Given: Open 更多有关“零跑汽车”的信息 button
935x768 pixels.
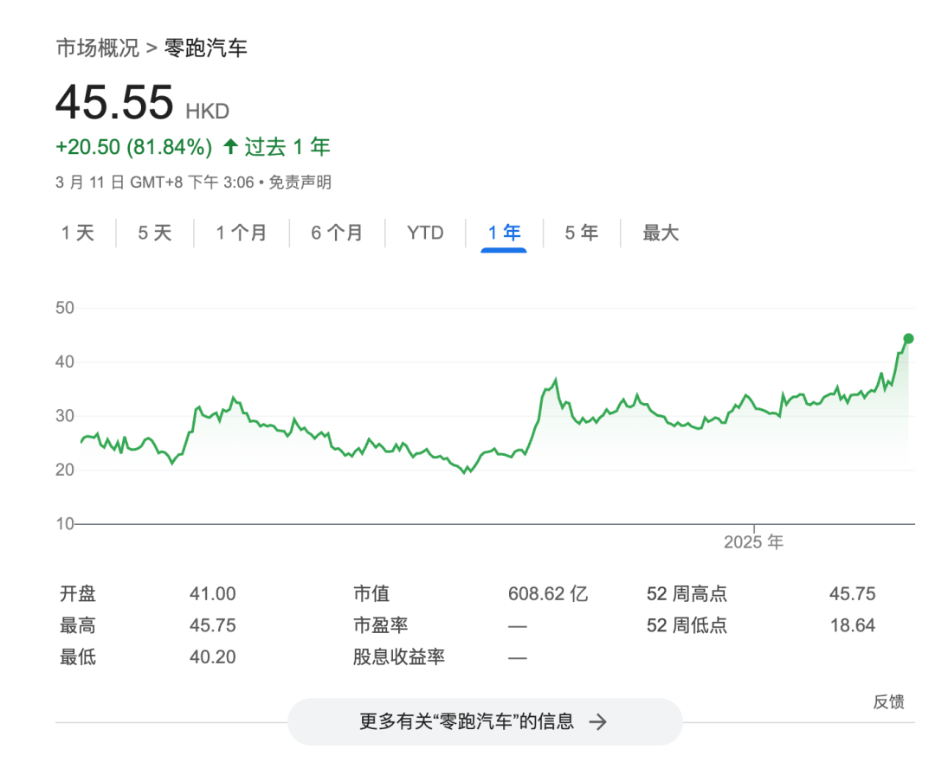Looking at the screenshot, I should [485, 721].
